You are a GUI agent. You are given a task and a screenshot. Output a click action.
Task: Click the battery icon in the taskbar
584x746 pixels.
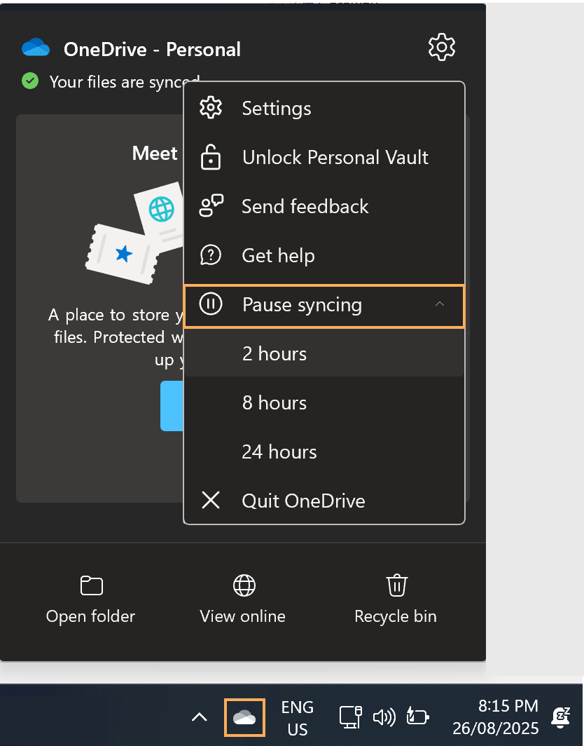coord(417,717)
